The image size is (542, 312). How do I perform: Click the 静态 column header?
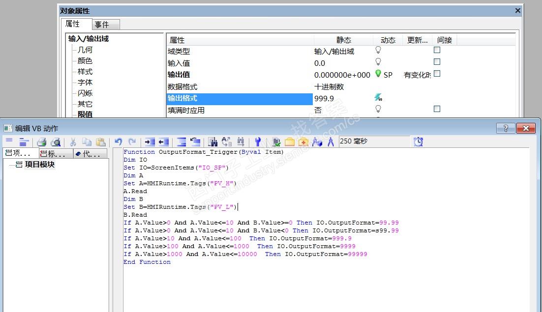[344, 40]
